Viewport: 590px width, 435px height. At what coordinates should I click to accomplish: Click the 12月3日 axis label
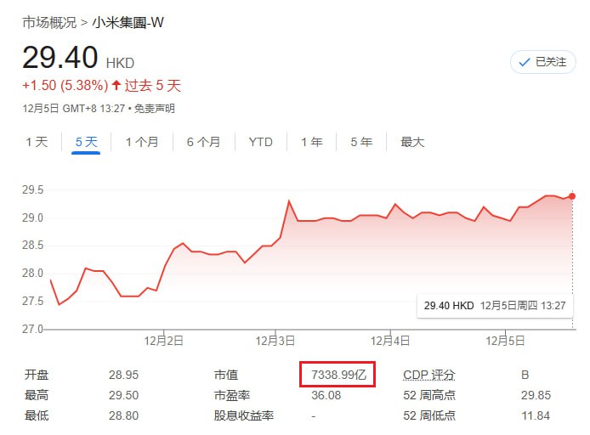point(275,341)
